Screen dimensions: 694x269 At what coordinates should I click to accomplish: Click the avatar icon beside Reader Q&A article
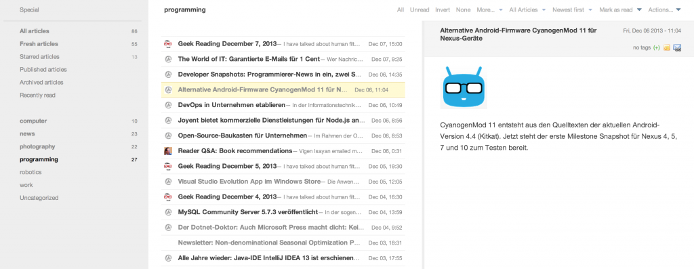[168, 151]
